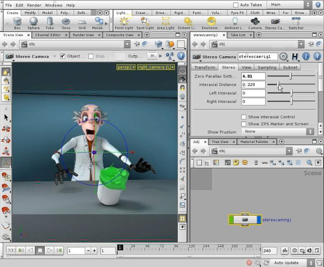Open persp1 viewport menu
This screenshot has width=324, height=267.
(x=126, y=67)
